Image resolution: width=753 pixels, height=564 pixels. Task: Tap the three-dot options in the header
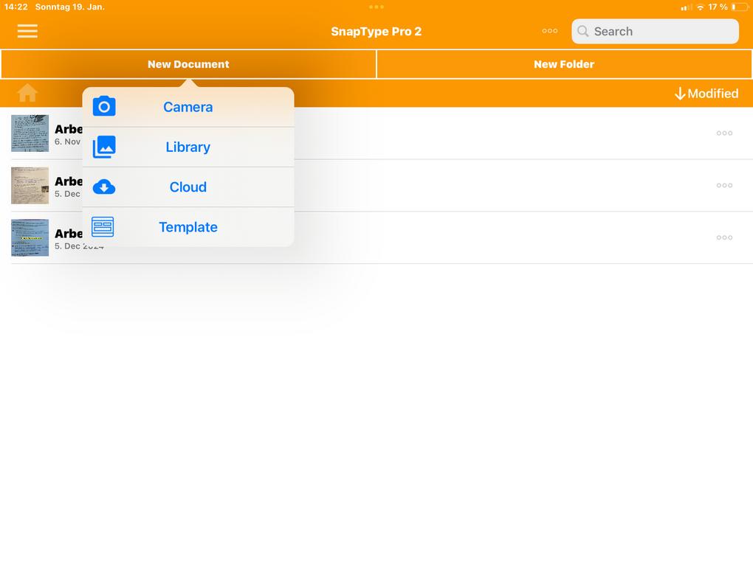point(550,31)
